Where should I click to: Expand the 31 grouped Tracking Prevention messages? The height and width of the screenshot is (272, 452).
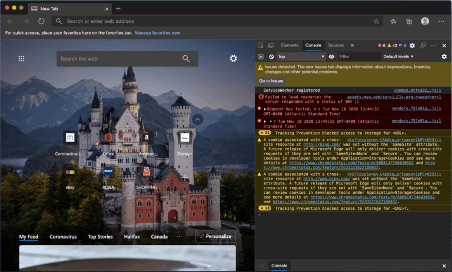(x=265, y=133)
